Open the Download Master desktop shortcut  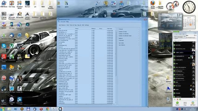coord(19,5)
